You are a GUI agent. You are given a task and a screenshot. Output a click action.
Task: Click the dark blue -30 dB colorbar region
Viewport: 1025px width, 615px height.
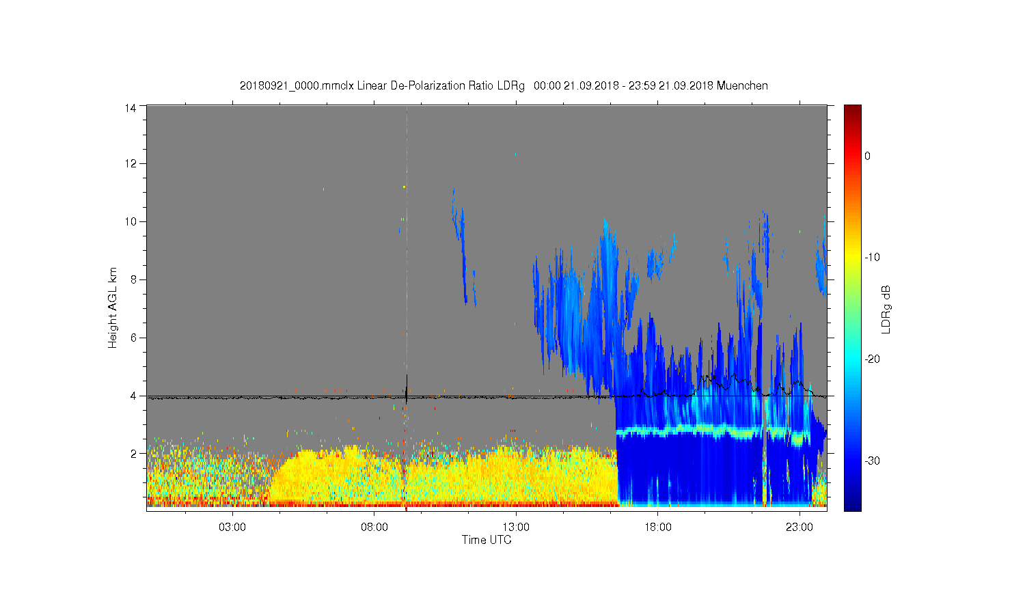coord(852,461)
